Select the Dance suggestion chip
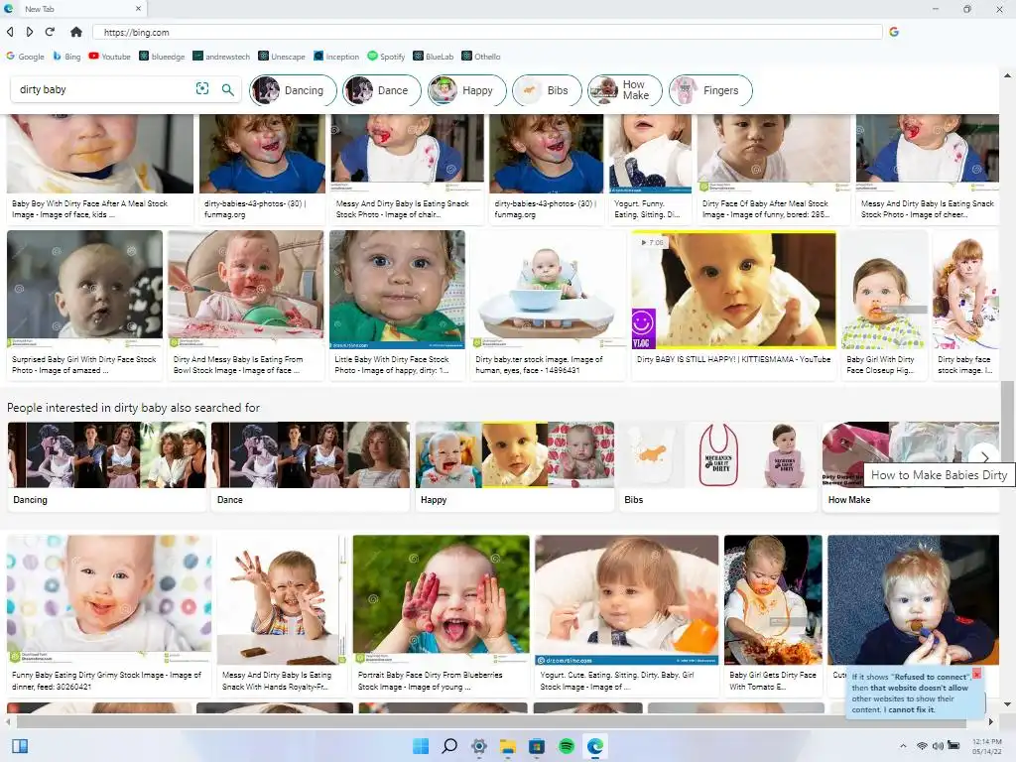 coord(382,90)
